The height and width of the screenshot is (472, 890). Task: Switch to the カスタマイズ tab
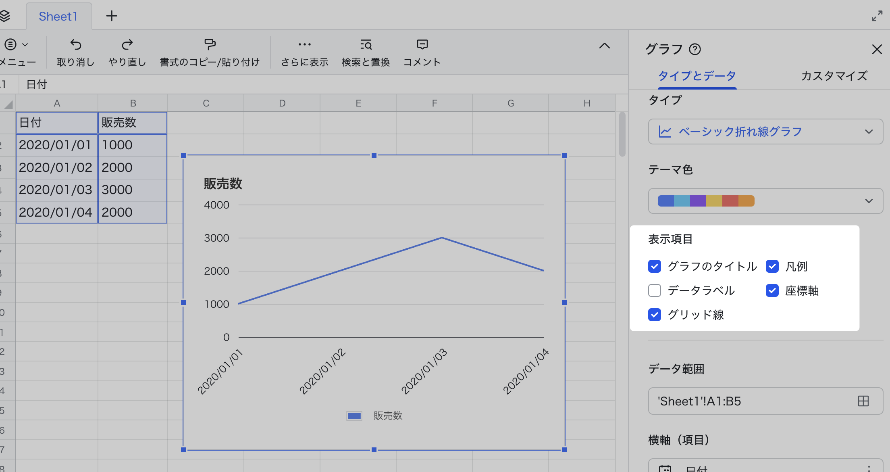pyautogui.click(x=834, y=76)
